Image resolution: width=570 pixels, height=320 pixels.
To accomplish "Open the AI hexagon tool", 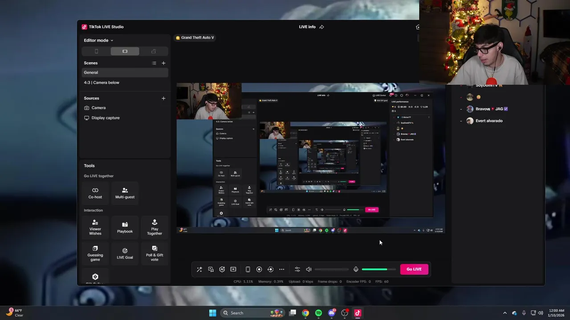I will tap(222, 269).
